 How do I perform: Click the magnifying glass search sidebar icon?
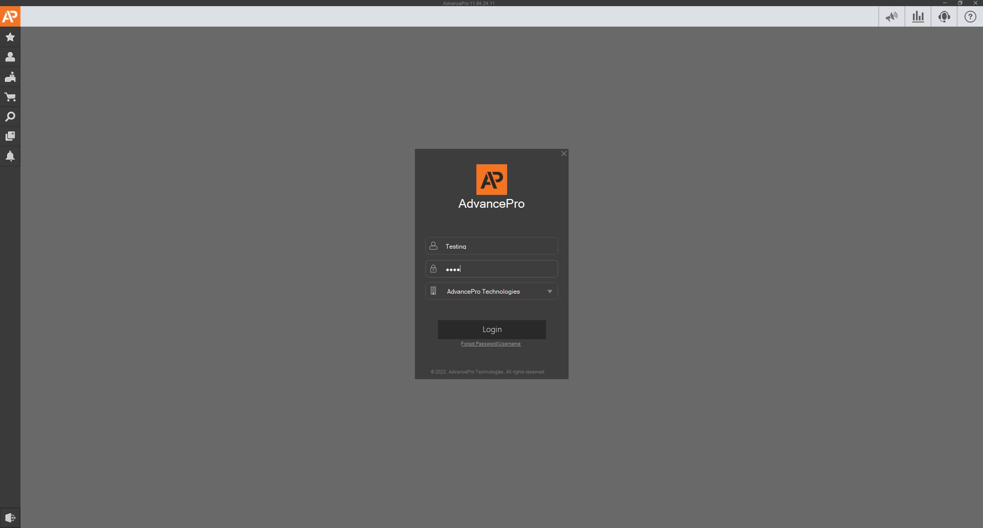point(10,117)
